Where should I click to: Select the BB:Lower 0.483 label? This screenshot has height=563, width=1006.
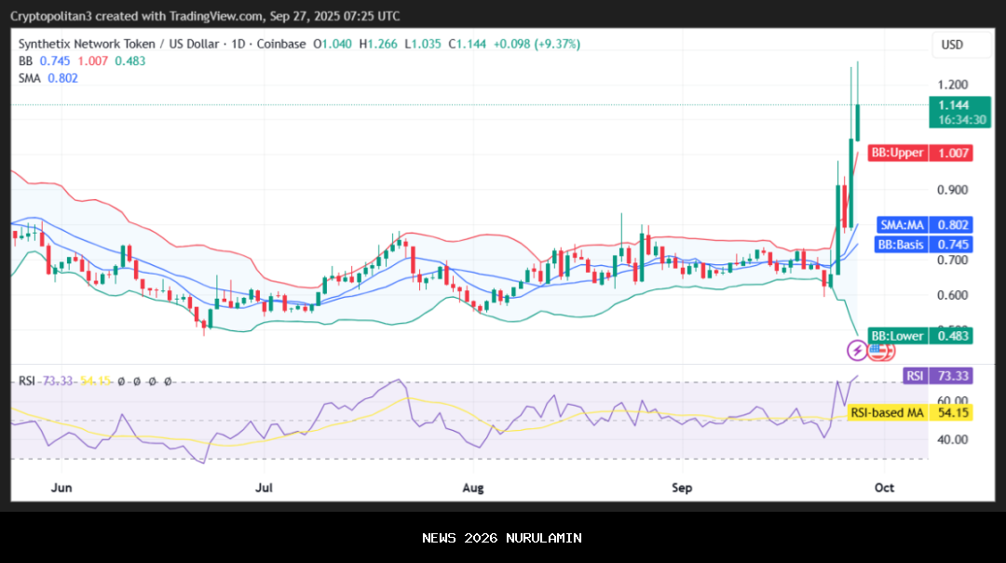point(920,335)
